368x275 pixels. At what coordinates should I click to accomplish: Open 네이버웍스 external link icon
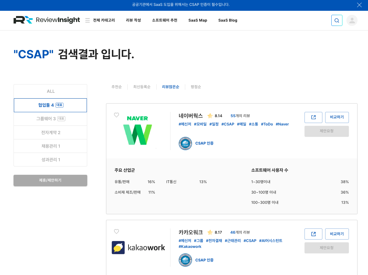(x=313, y=117)
